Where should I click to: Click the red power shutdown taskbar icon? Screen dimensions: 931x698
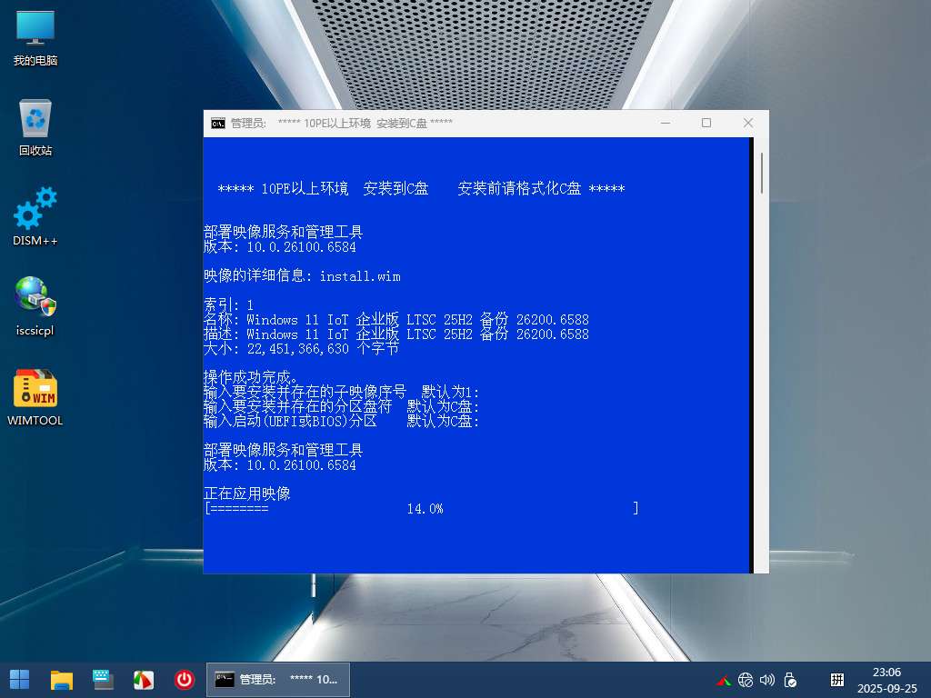point(184,680)
